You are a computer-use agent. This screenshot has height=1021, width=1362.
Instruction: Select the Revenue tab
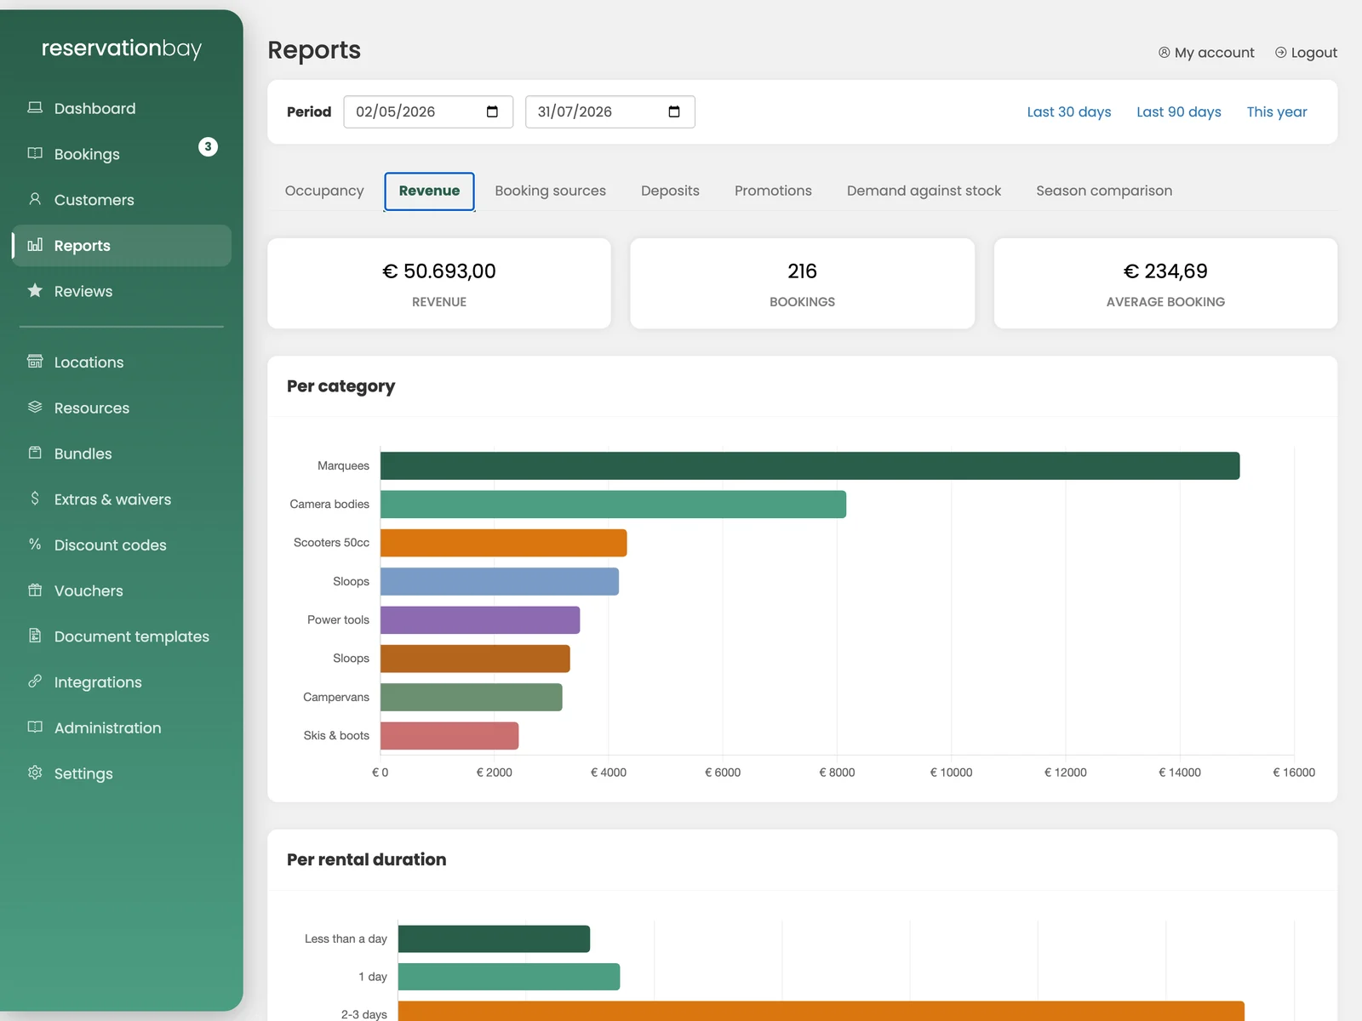click(x=429, y=191)
